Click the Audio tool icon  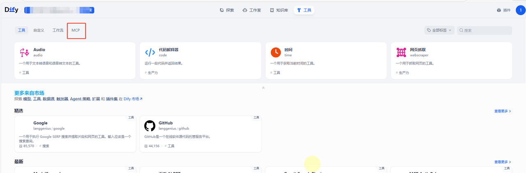pos(24,52)
